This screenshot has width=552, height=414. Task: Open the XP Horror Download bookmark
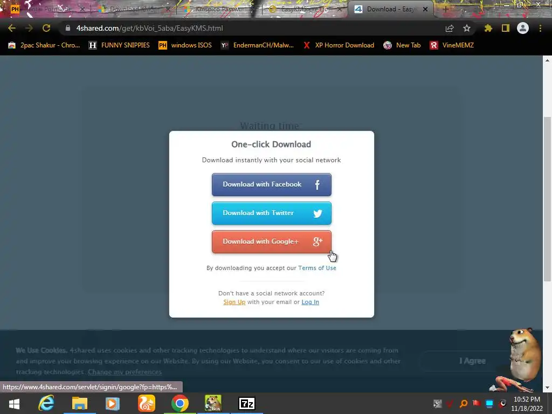pyautogui.click(x=339, y=45)
